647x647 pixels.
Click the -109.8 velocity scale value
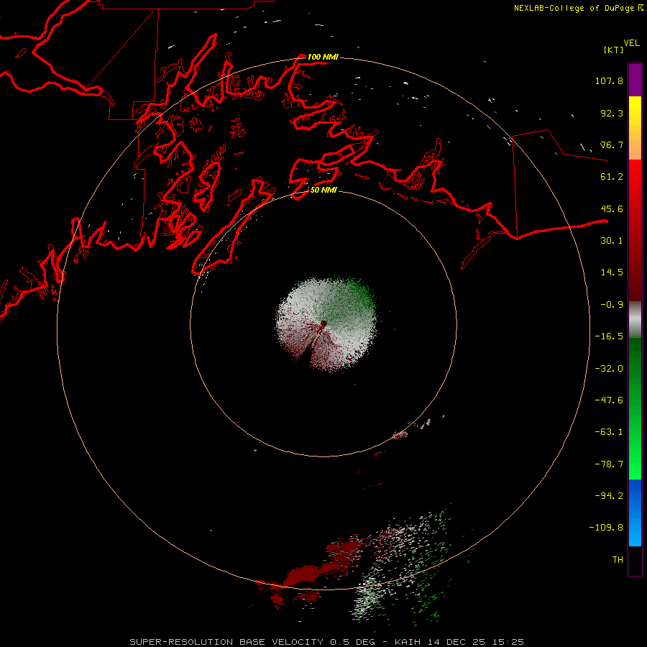coord(606,528)
